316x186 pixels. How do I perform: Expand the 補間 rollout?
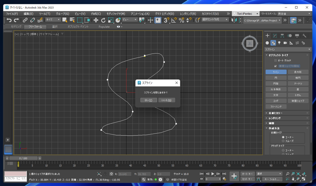[288, 123]
